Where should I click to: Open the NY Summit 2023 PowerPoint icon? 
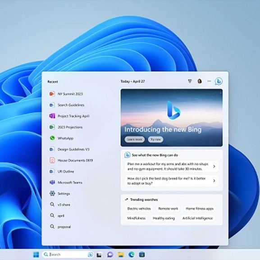tap(52, 94)
